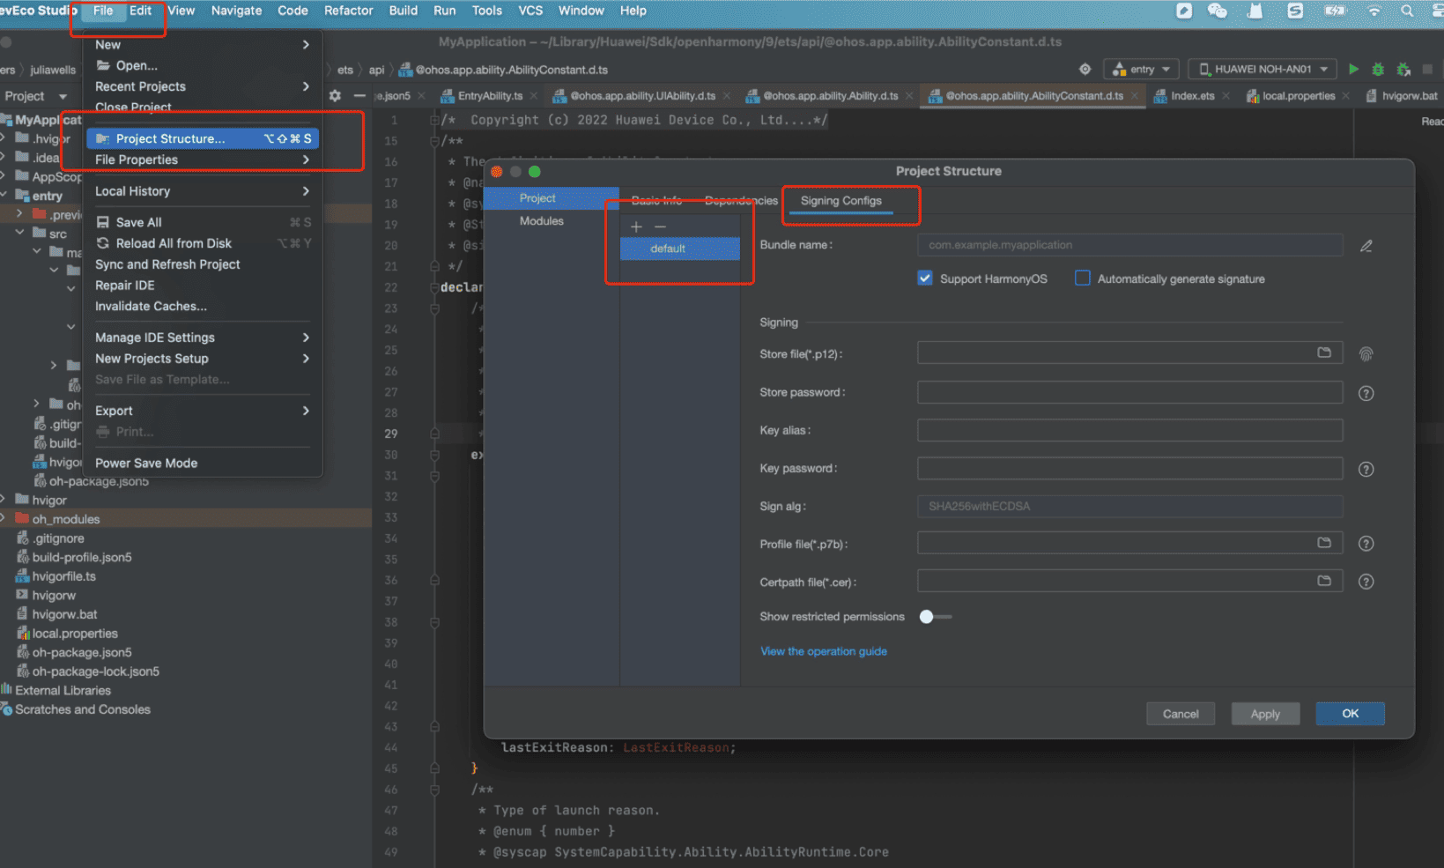The image size is (1444, 868).
Task: Add a new signing config
Action: pyautogui.click(x=636, y=226)
